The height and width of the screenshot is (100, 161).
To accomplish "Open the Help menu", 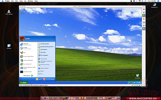I will coord(36,1).
